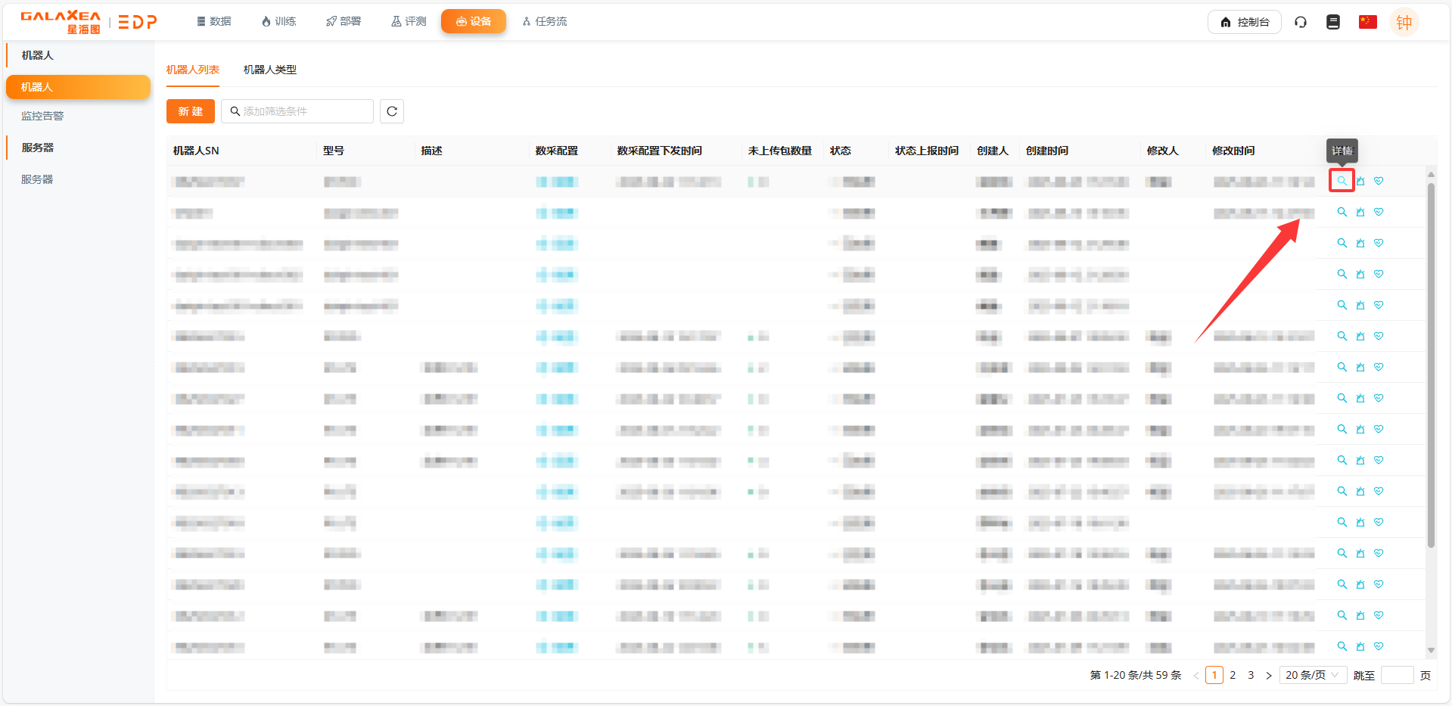Expand the 20 条/页 page size dropdown
Image resolution: width=1452 pixels, height=706 pixels.
click(x=1312, y=675)
